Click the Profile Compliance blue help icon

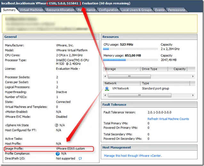pyautogui.click(x=58, y=154)
